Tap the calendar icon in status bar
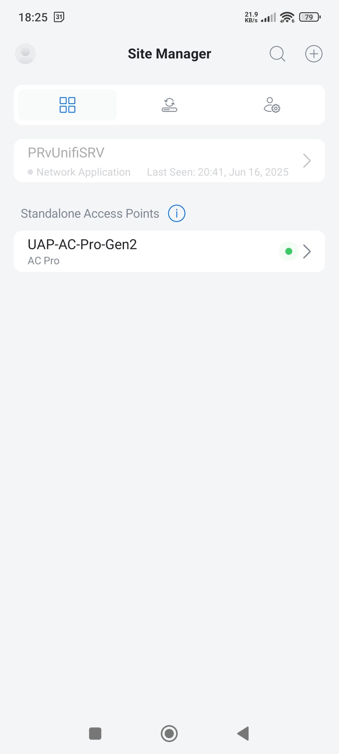The height and width of the screenshot is (754, 339). (x=59, y=17)
